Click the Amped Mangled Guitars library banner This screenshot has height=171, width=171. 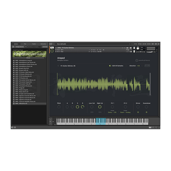tap(29, 54)
